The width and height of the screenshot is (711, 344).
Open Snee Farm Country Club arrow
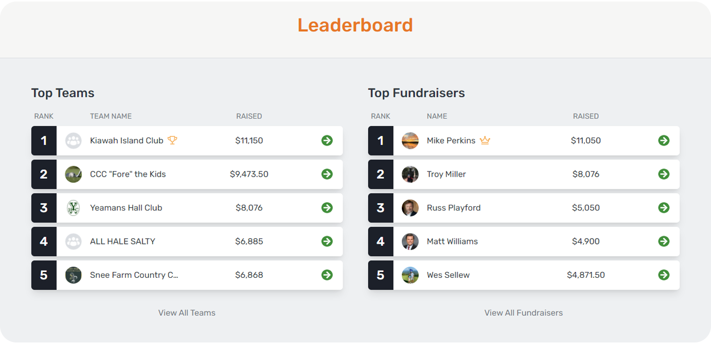[x=327, y=275]
